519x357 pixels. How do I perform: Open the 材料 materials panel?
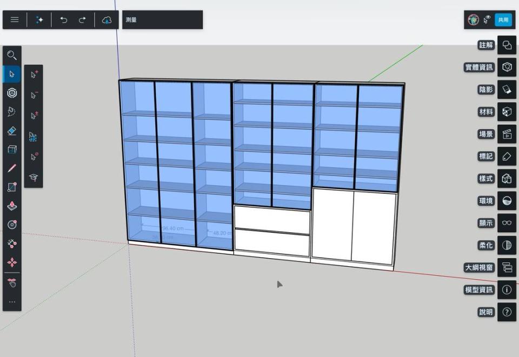pyautogui.click(x=507, y=112)
